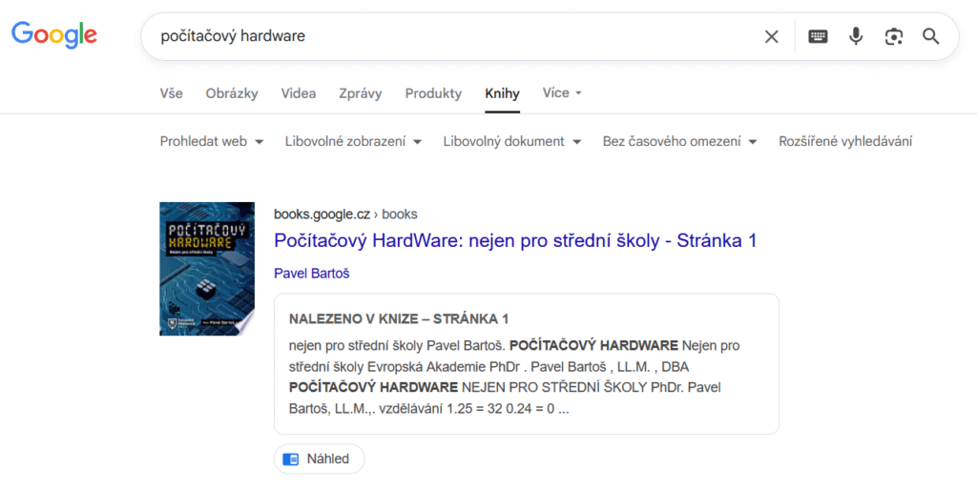Open the Prohledat web dropdown

click(x=211, y=141)
